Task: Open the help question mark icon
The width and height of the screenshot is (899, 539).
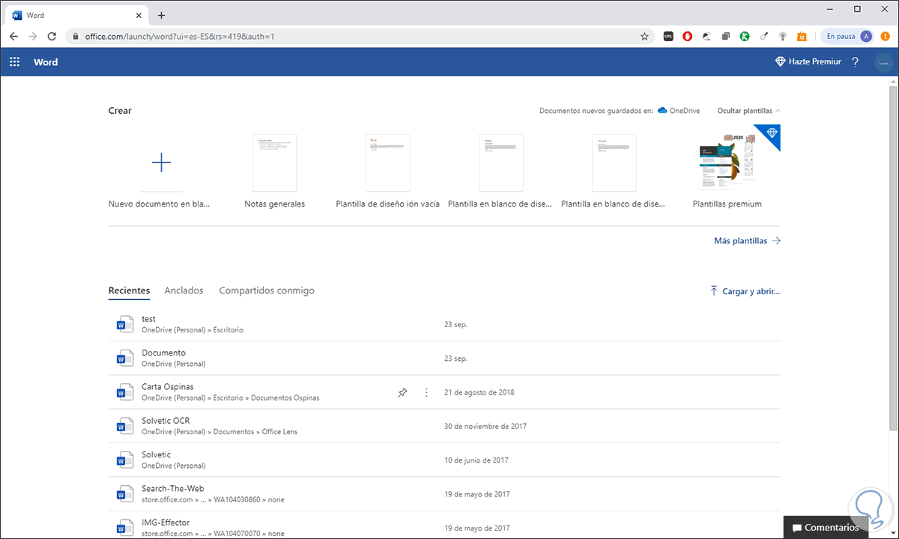Action: pos(856,62)
